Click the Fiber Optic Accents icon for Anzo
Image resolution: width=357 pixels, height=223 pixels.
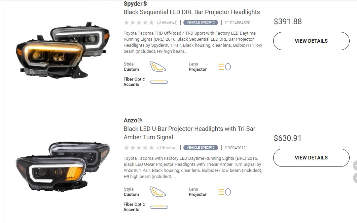point(159,207)
